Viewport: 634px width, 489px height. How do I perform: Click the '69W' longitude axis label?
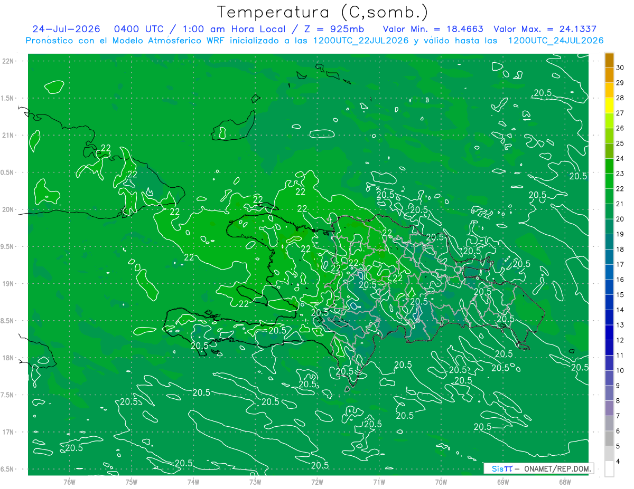502,481
